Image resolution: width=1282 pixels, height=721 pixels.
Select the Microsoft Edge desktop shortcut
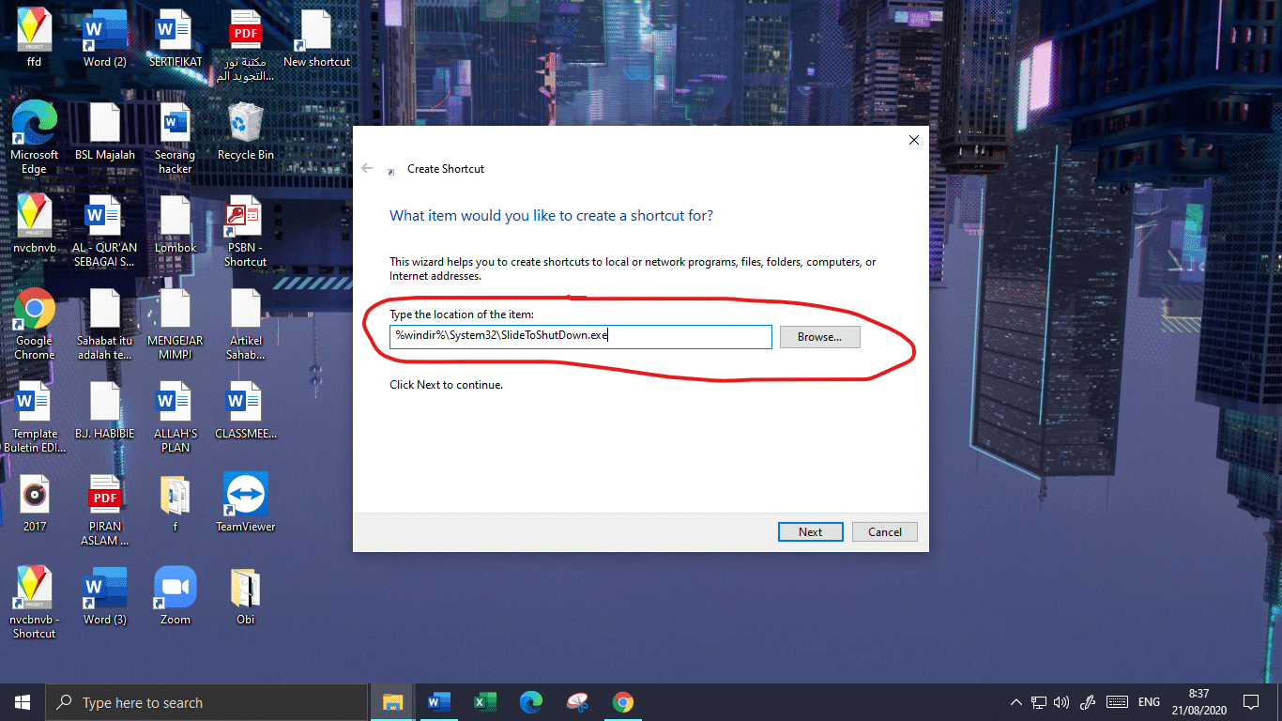coord(35,138)
